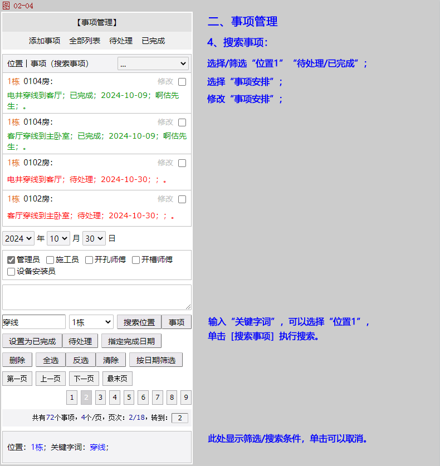Uncheck the 管理员 checkbox

[x=11, y=260]
